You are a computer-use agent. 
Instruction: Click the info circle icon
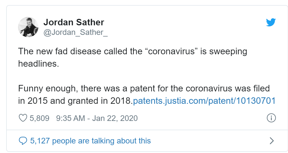(x=271, y=118)
